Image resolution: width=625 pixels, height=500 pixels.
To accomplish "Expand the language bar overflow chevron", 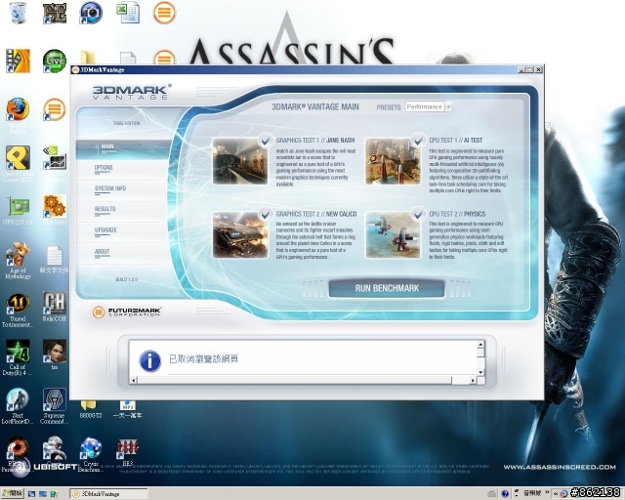I will pyautogui.click(x=547, y=493).
